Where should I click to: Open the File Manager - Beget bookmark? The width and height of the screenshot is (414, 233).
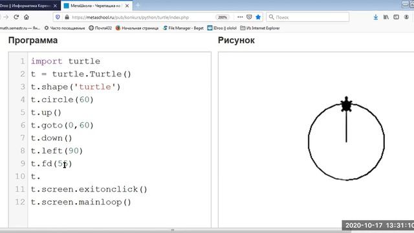click(x=183, y=28)
